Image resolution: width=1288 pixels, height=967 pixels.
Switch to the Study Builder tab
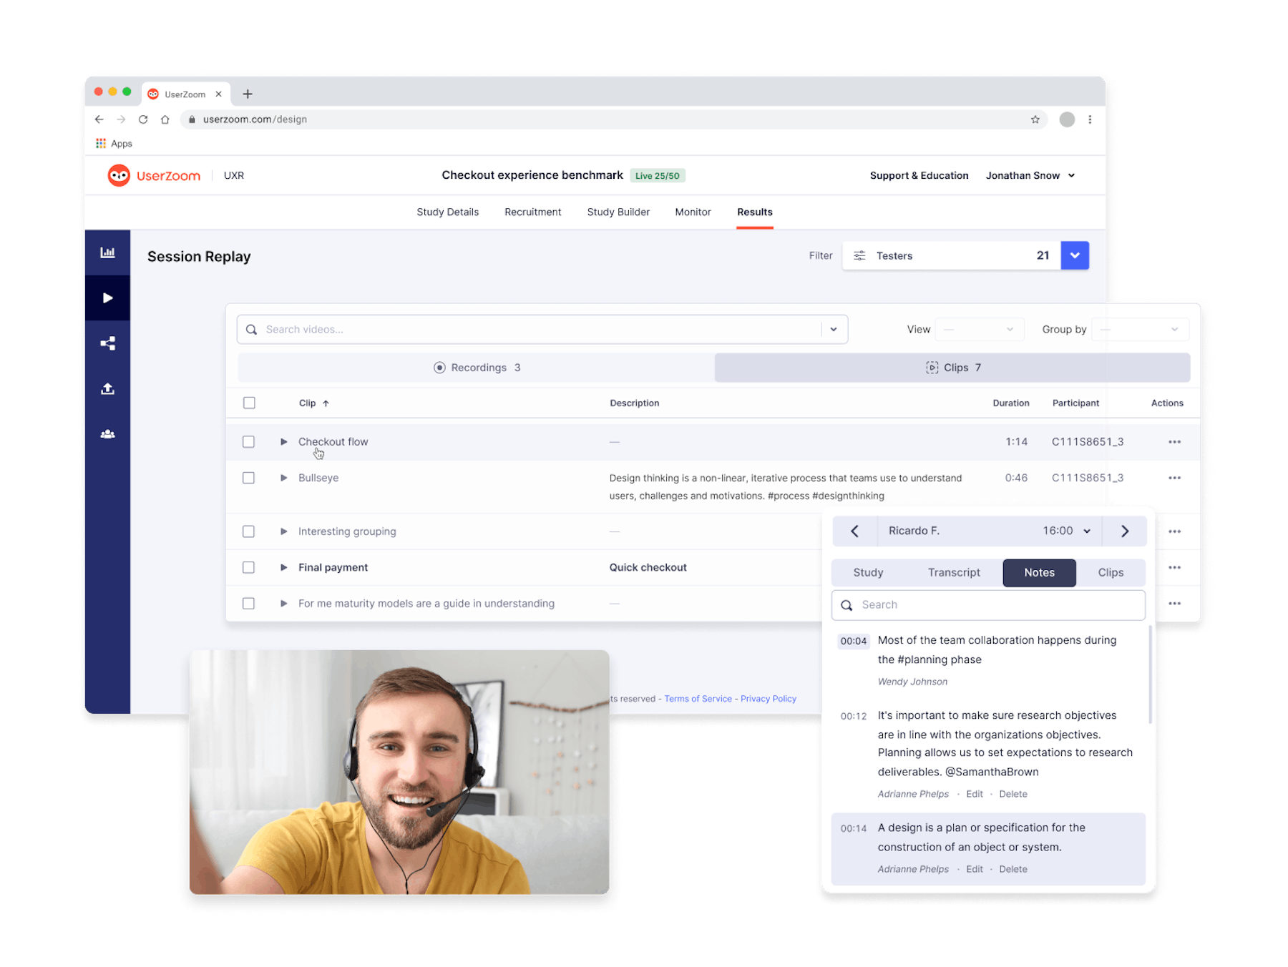618,212
